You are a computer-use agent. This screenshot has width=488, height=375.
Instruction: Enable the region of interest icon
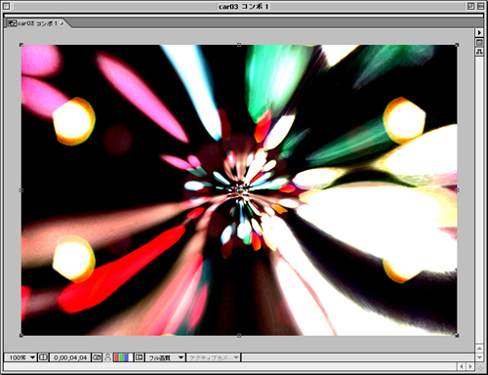(x=140, y=357)
